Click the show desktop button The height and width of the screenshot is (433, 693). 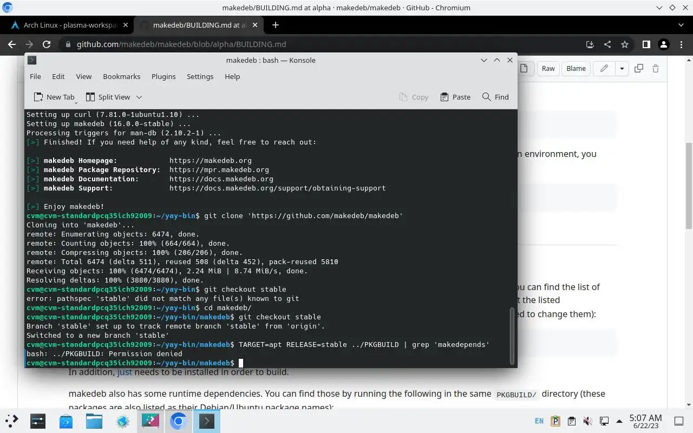point(679,421)
